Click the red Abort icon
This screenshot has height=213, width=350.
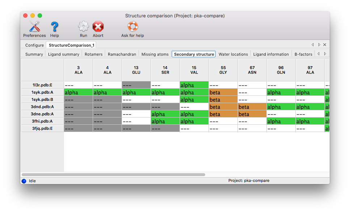pos(98,27)
